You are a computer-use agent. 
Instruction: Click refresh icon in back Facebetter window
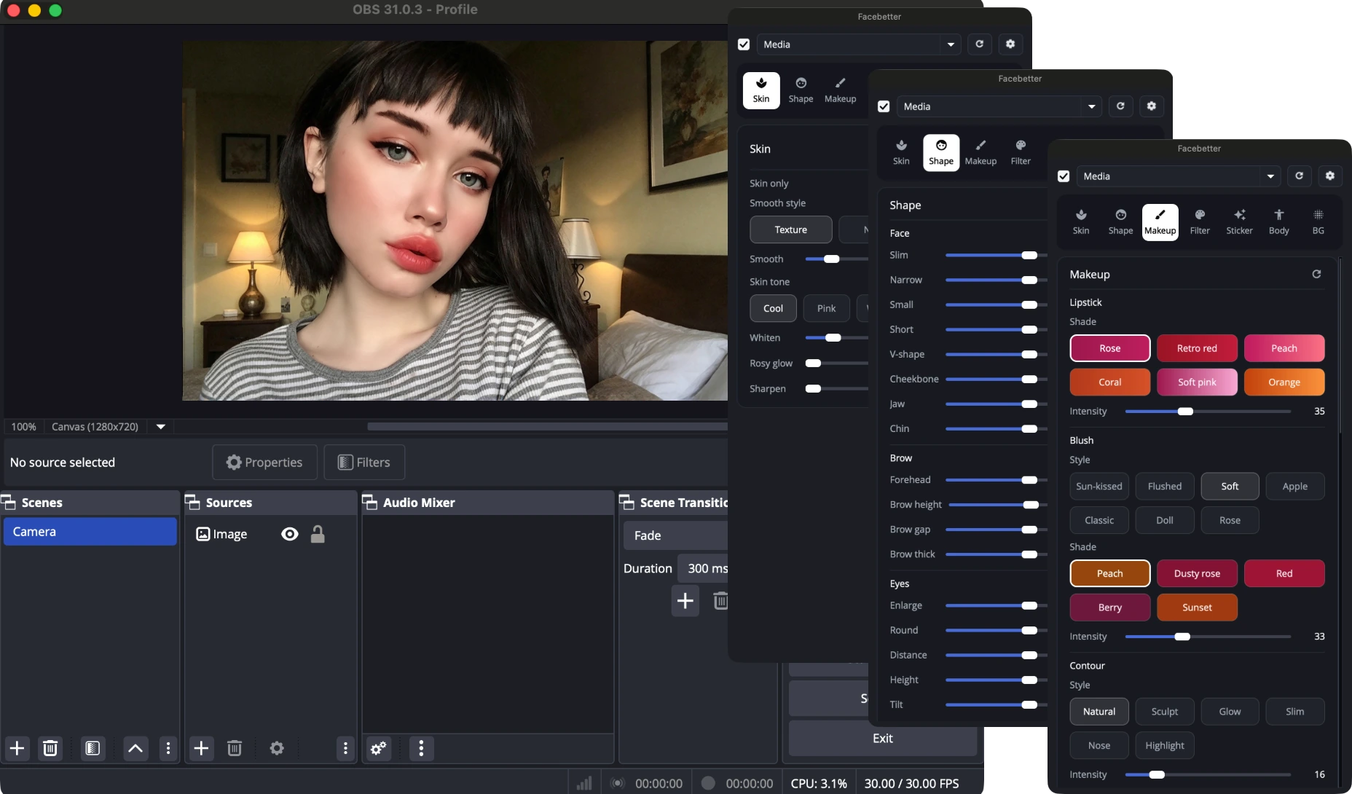pyautogui.click(x=979, y=44)
